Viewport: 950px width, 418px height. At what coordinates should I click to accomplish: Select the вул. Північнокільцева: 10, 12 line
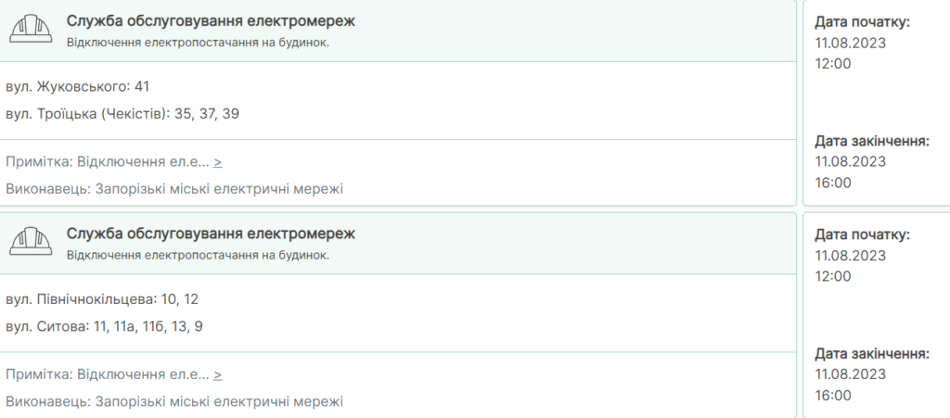click(x=102, y=299)
